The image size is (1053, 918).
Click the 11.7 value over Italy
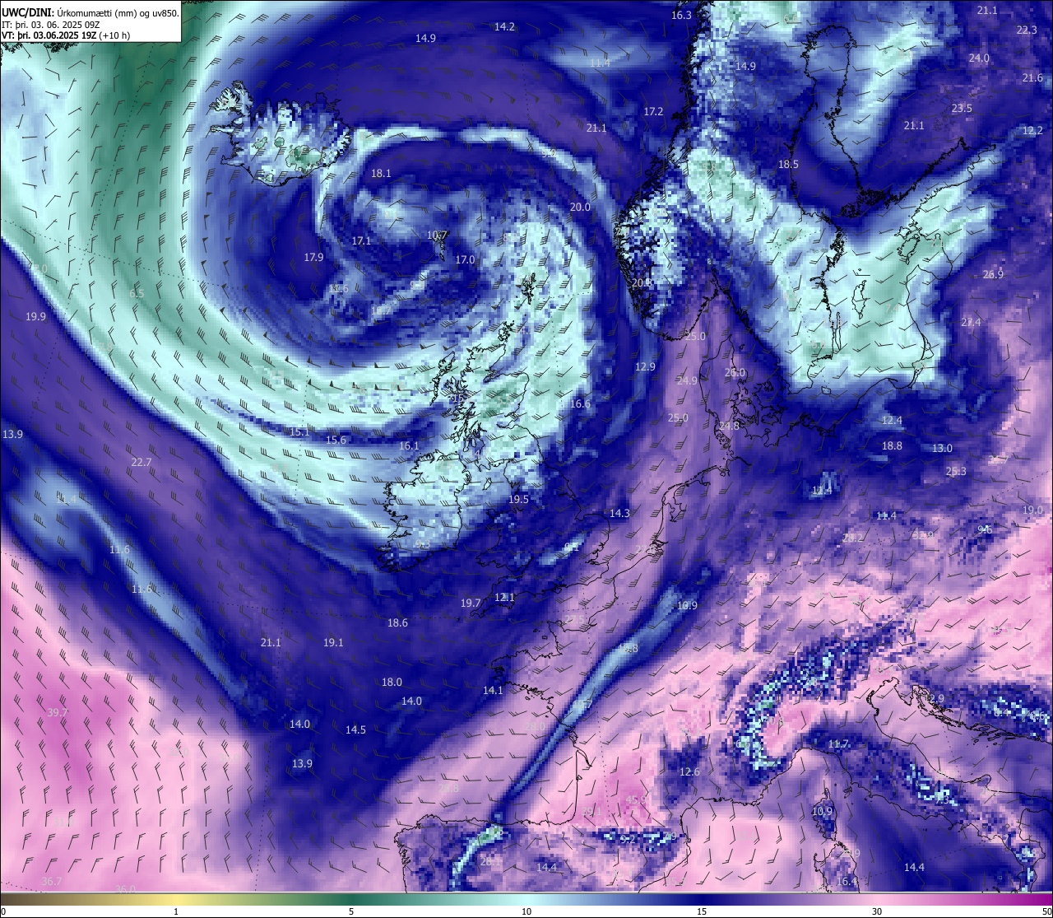click(838, 743)
